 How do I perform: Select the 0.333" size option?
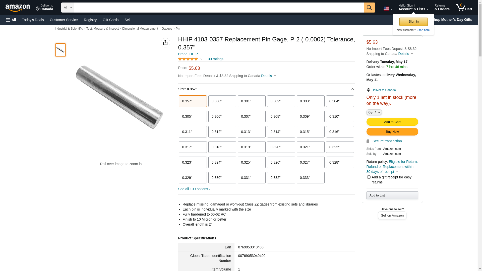[311, 178]
